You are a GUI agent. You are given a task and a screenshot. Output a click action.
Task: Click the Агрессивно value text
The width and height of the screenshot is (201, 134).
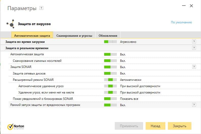[x=128, y=42]
